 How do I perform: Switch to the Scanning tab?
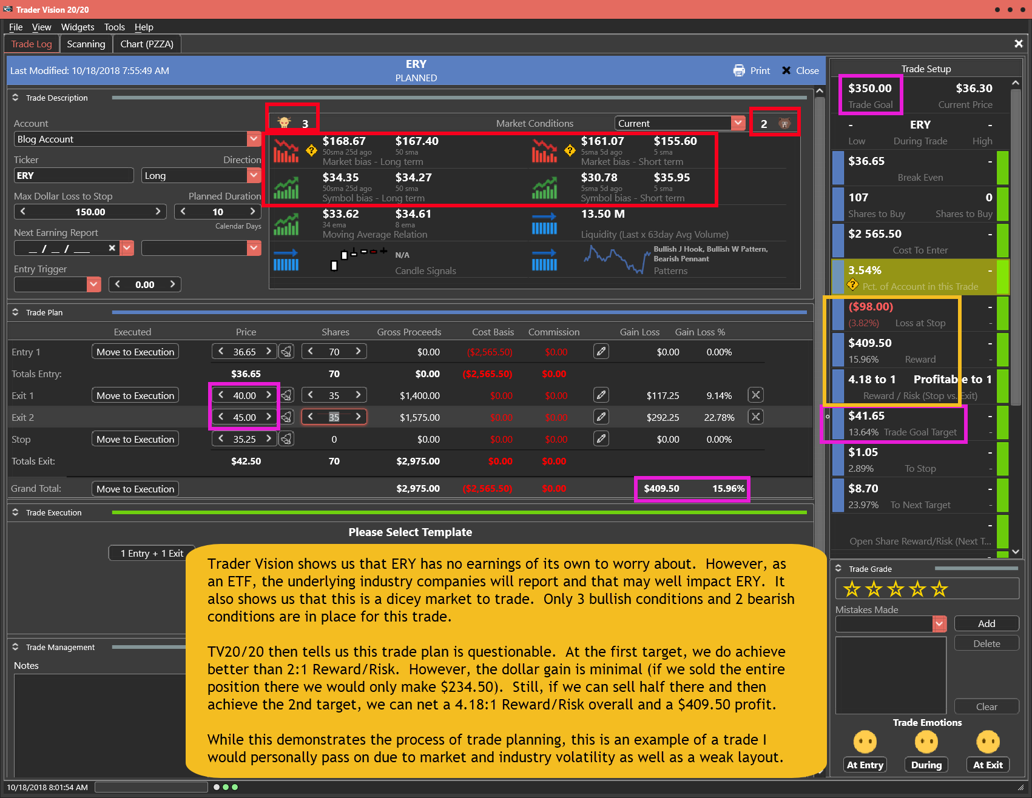click(x=86, y=44)
